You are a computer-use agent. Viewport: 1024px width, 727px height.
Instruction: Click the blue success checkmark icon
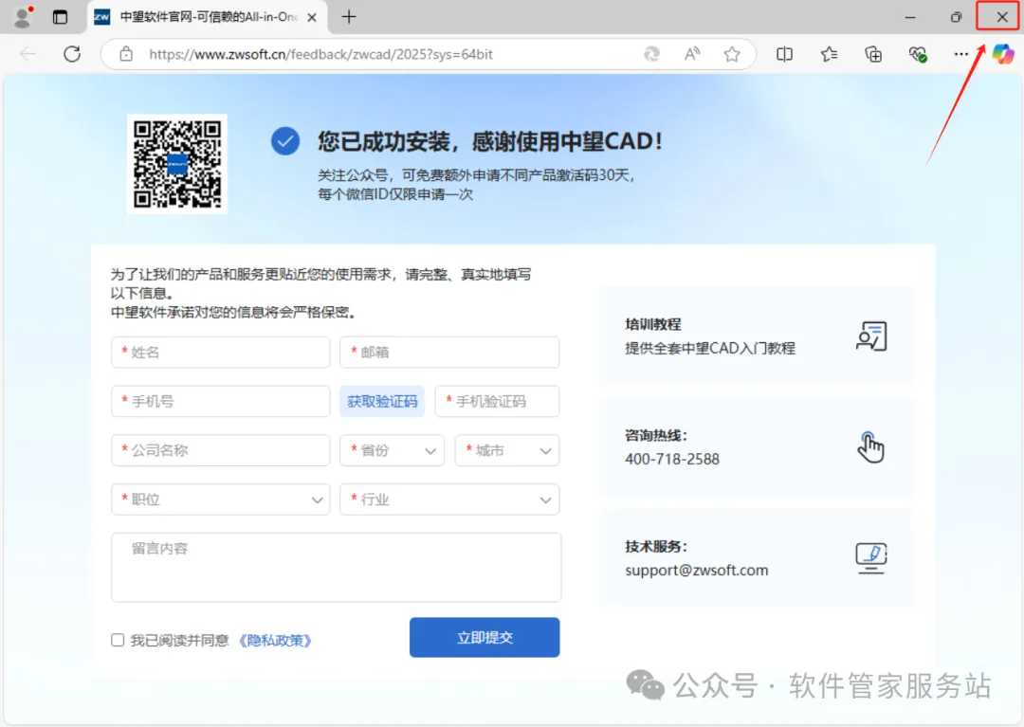(x=285, y=141)
